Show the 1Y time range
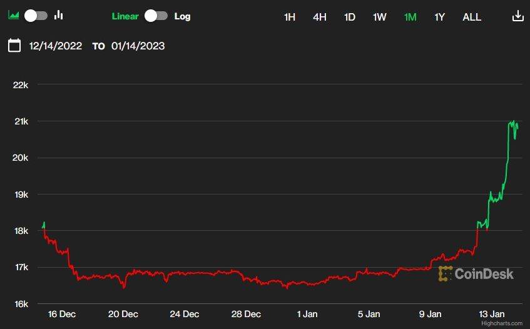Viewport: 530px width, 329px height. coord(440,17)
